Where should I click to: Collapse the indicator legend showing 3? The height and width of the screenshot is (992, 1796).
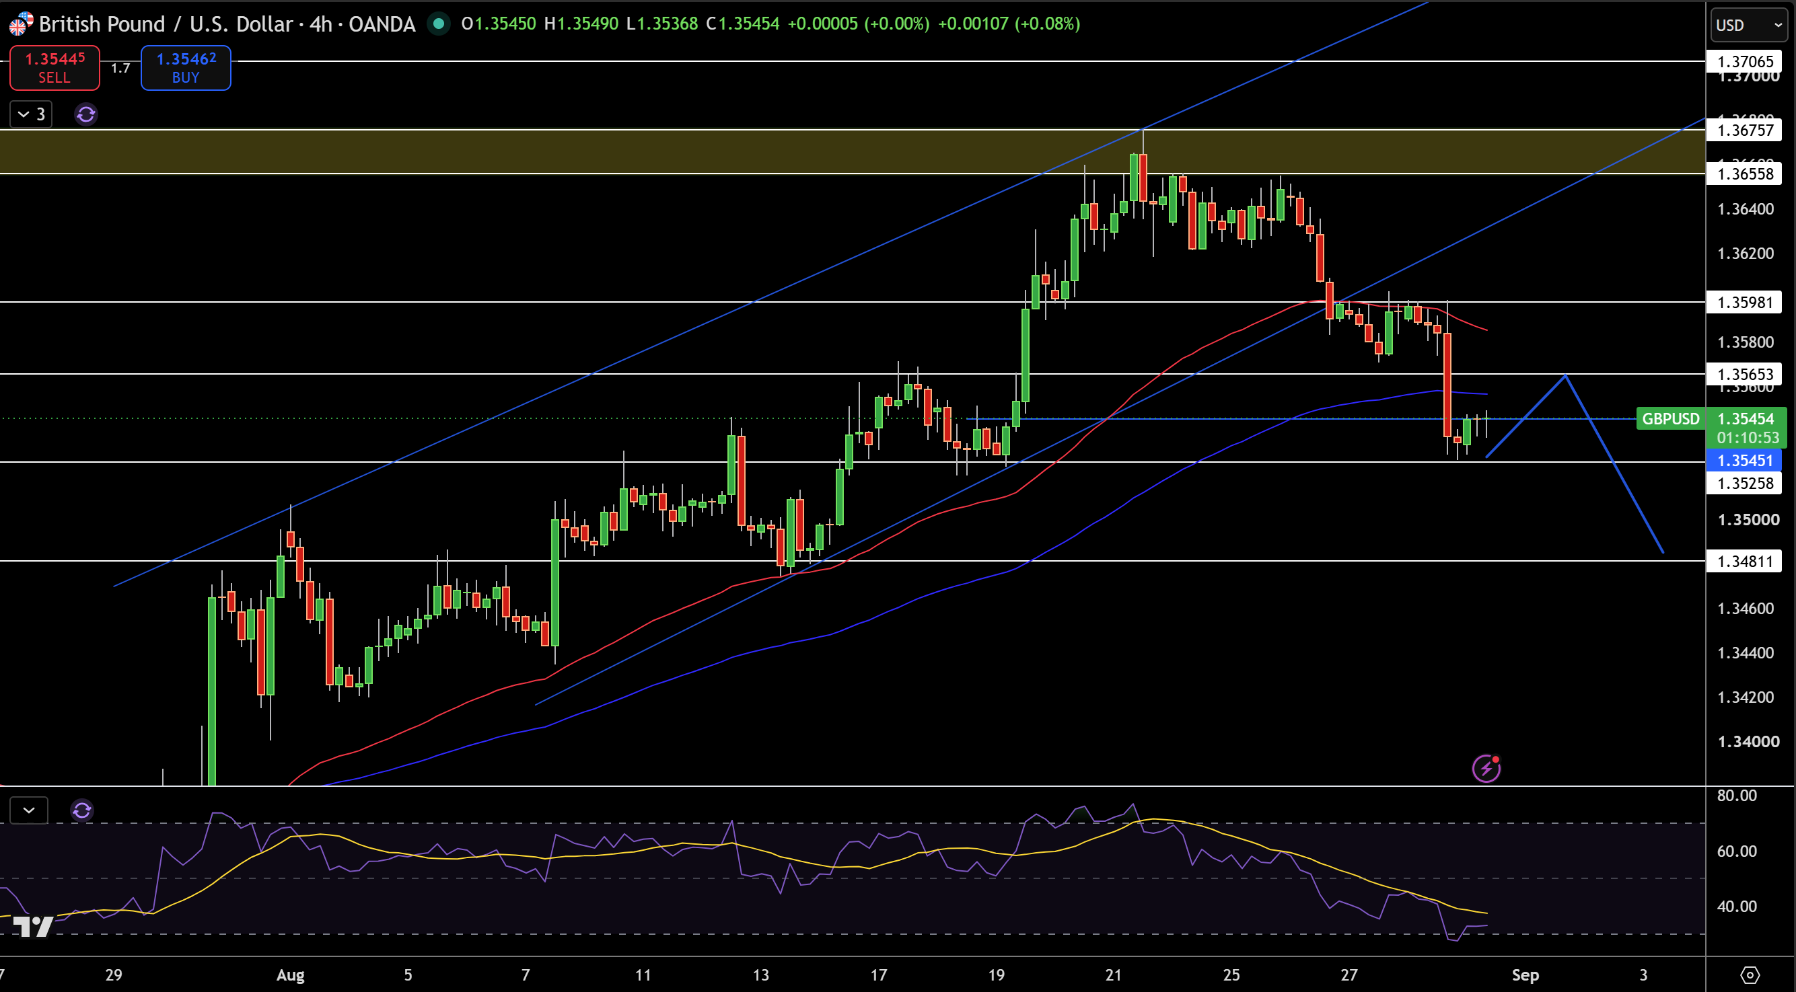[32, 114]
